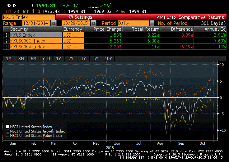The height and width of the screenshot is (162, 229).
Task: Click the Price Change column header
Action: coord(103,29)
